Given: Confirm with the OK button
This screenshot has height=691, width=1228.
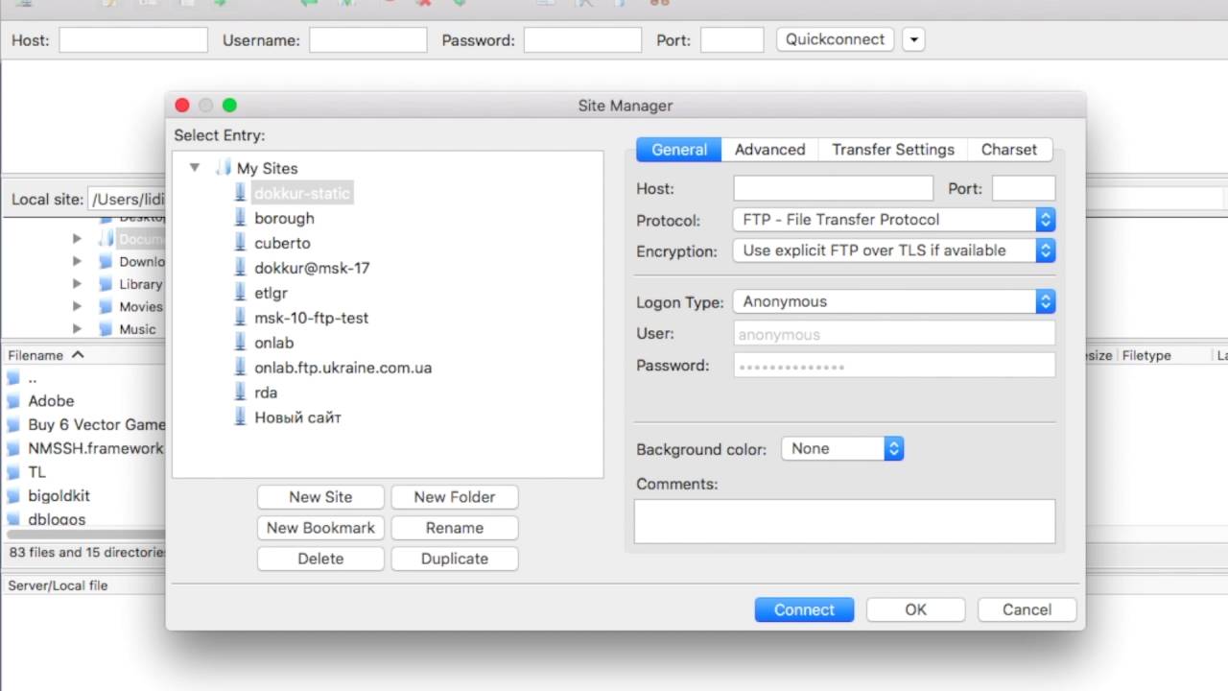Looking at the screenshot, I should click(915, 609).
